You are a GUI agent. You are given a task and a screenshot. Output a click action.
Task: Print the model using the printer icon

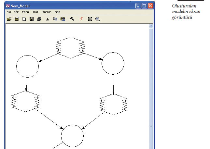tap(39, 19)
